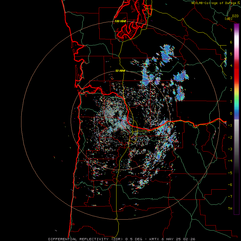The height and width of the screenshot is (241, 241).
Task: Click the -1 dB tick label on the scale
Action: pyautogui.click(x=230, y=125)
